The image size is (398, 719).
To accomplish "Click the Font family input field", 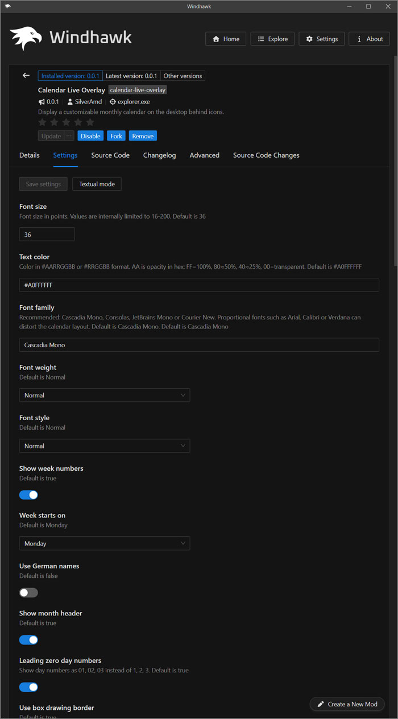I will [x=199, y=345].
